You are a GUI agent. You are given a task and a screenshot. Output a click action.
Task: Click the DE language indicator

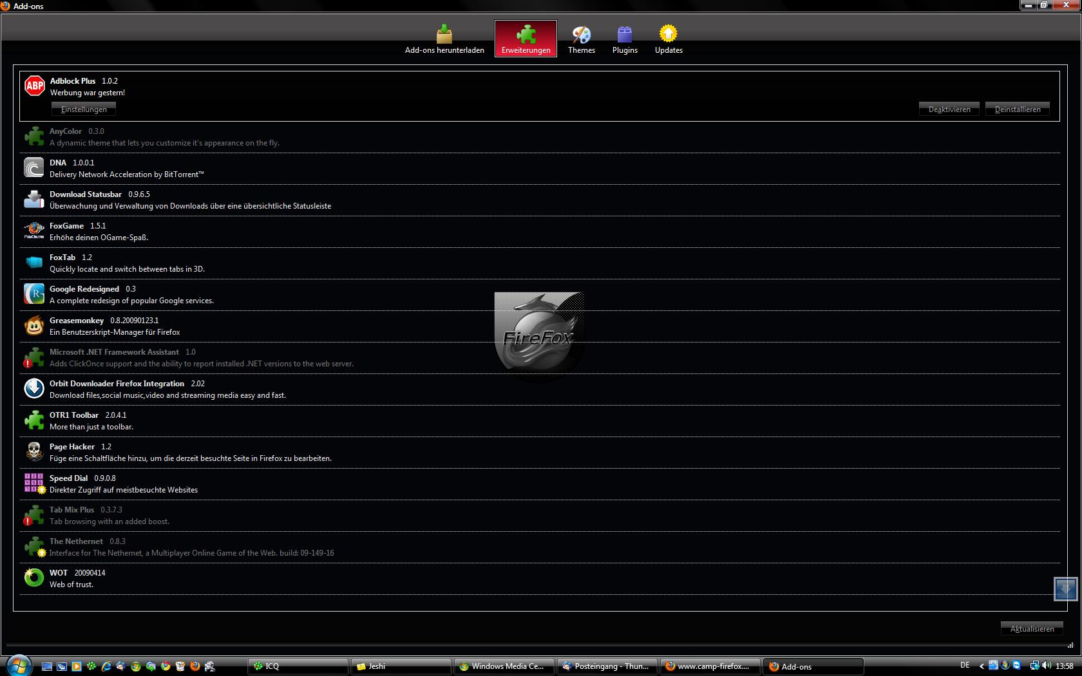tap(965, 666)
